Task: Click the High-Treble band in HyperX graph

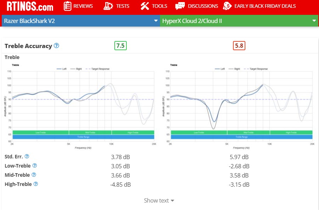Action: point(291,133)
